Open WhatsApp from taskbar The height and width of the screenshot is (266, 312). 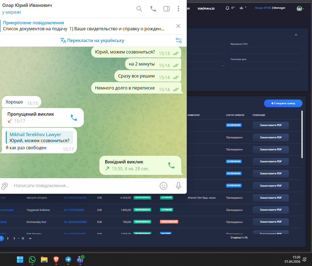coord(32,259)
